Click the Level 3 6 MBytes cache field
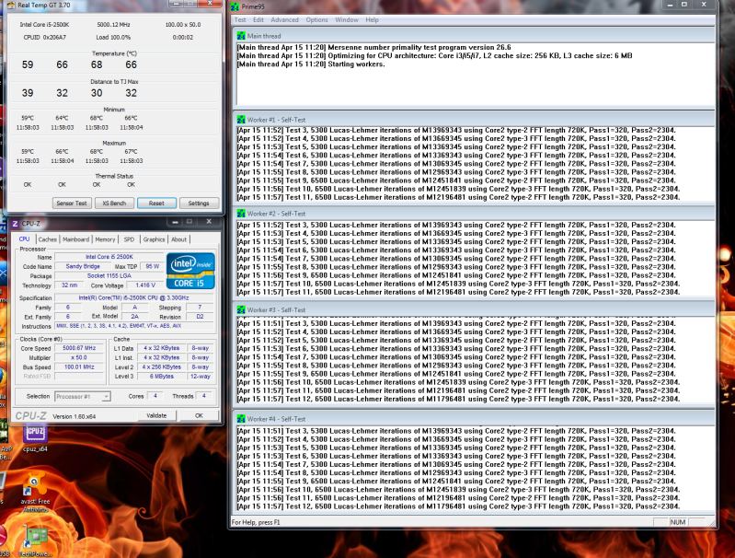 click(x=162, y=377)
